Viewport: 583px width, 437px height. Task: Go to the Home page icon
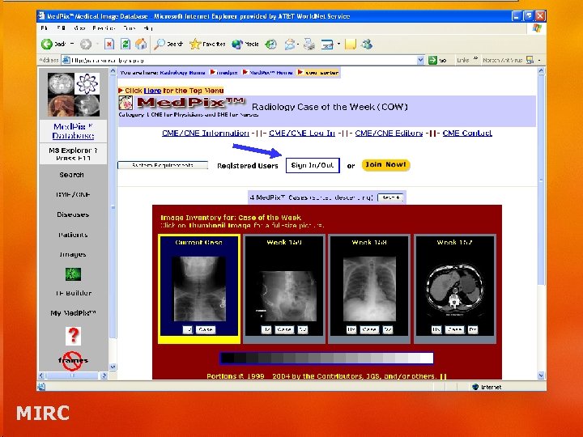[x=141, y=45]
